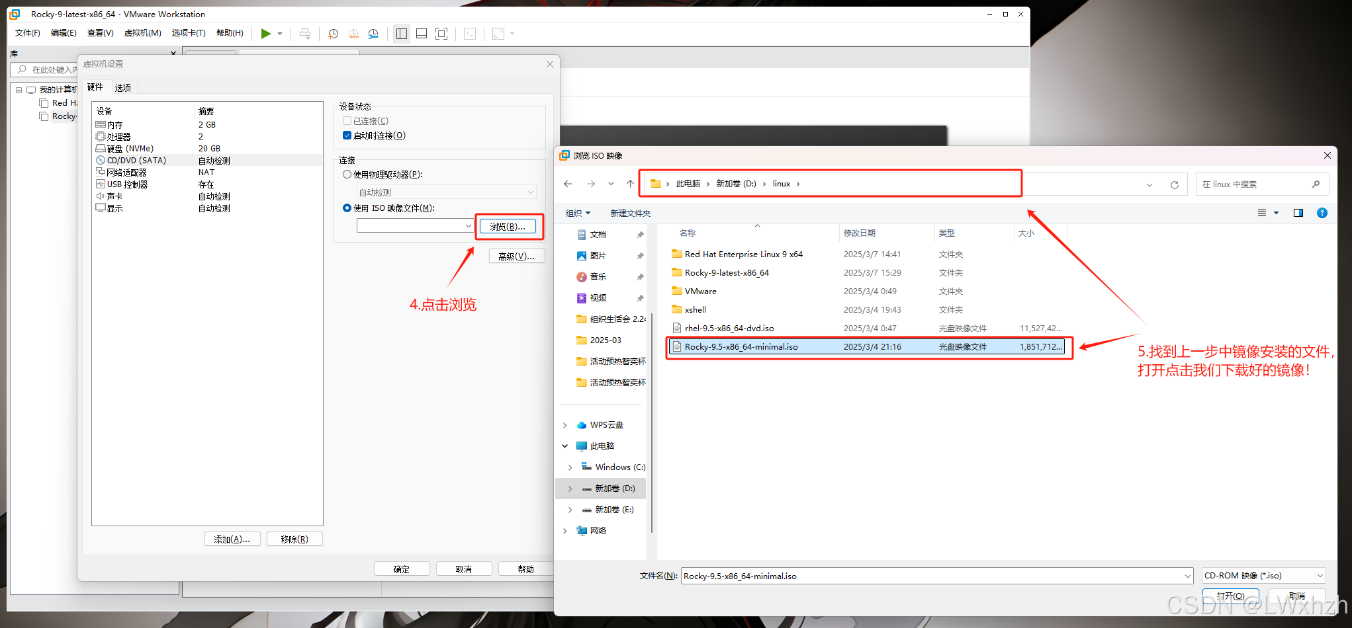Screen dimensions: 1352x628
Task: Select the 内存 device row
Action: pos(207,124)
